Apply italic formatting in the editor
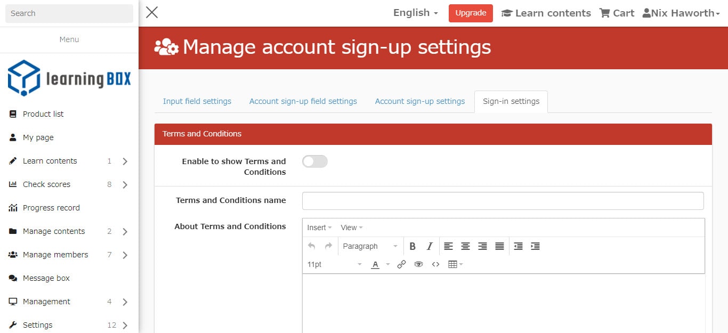 coord(430,246)
